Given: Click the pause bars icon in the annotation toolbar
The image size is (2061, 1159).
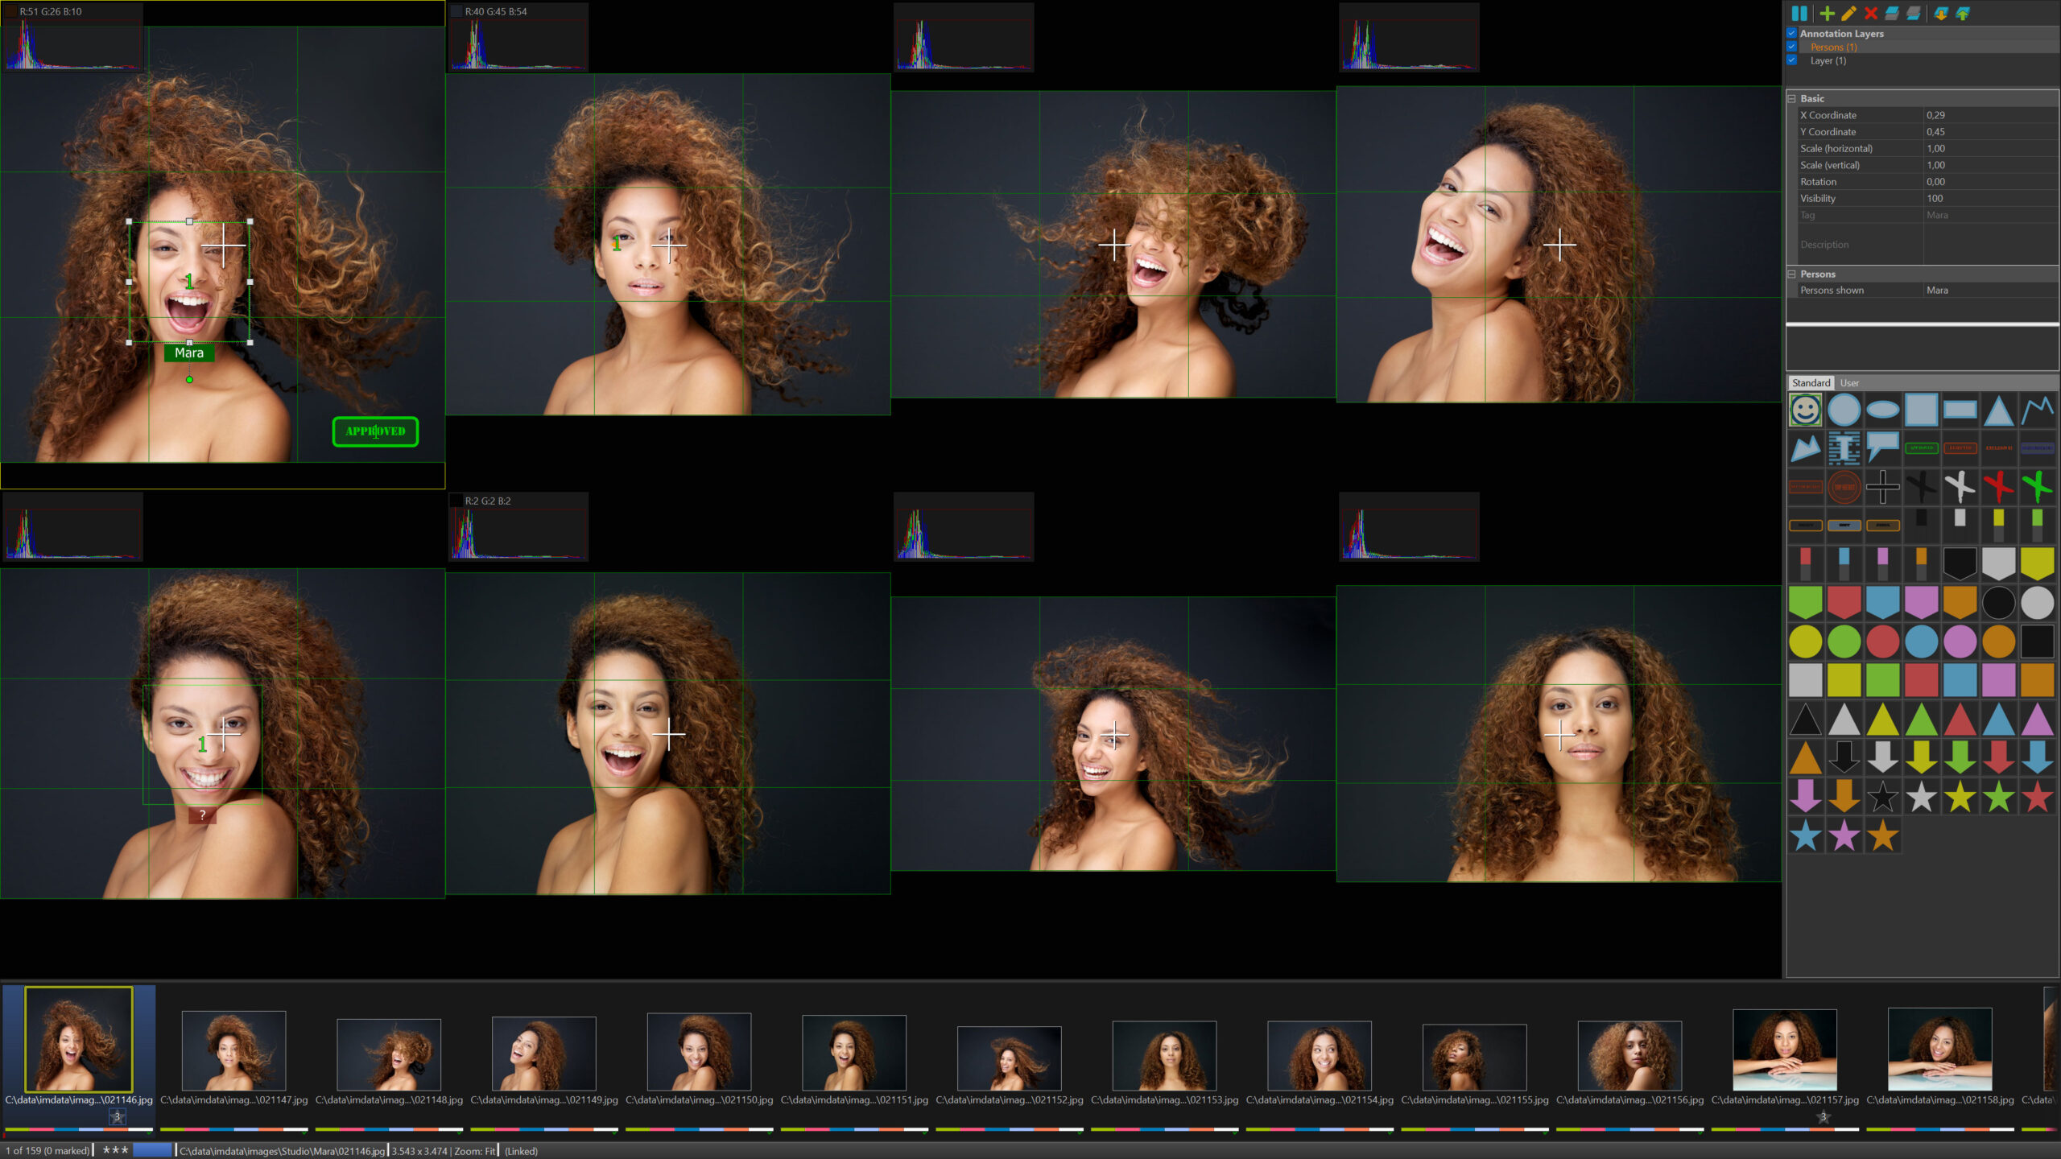Looking at the screenshot, I should coord(1799,13).
